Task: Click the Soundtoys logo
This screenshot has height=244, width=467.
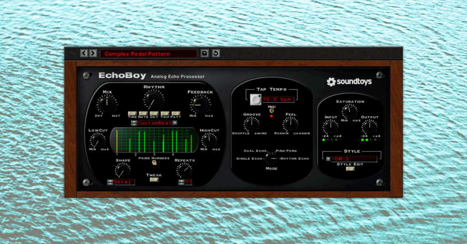Action: point(349,82)
